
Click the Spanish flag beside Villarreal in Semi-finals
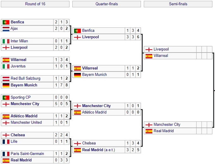tap(149, 56)
